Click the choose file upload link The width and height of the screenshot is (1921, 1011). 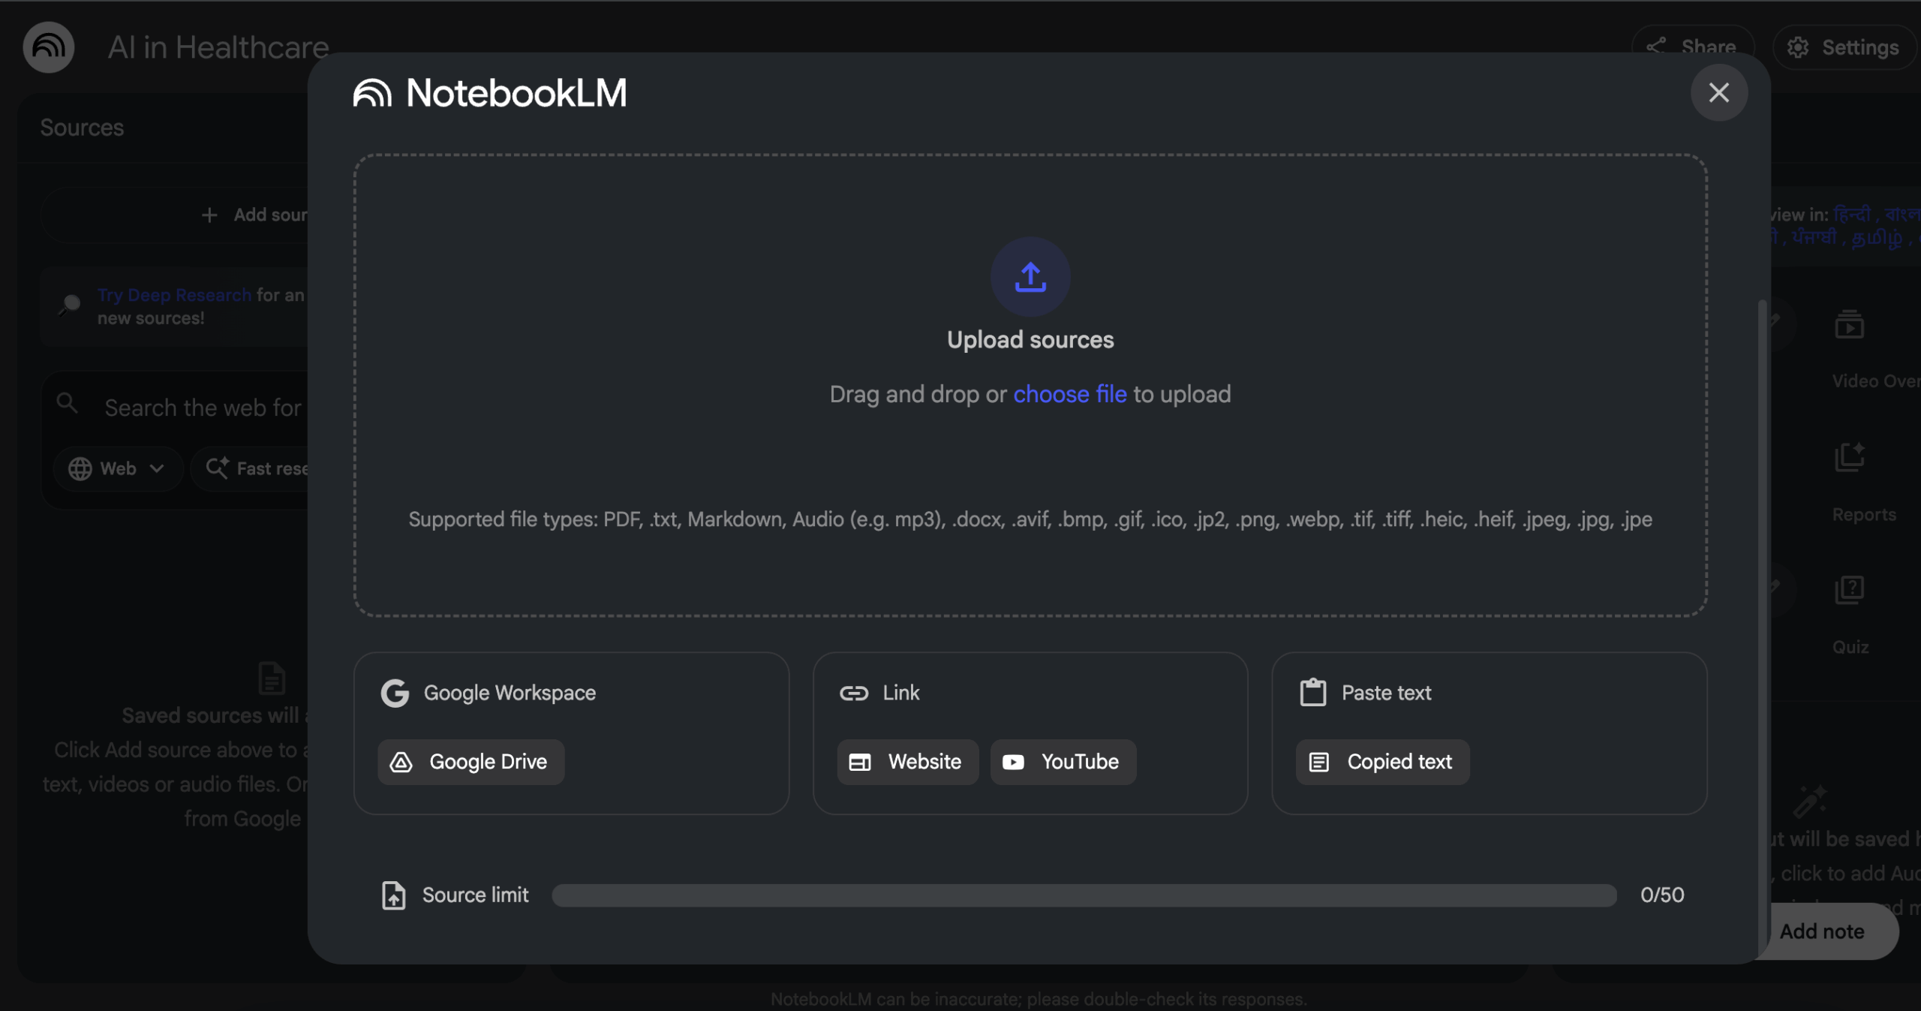pos(1069,393)
